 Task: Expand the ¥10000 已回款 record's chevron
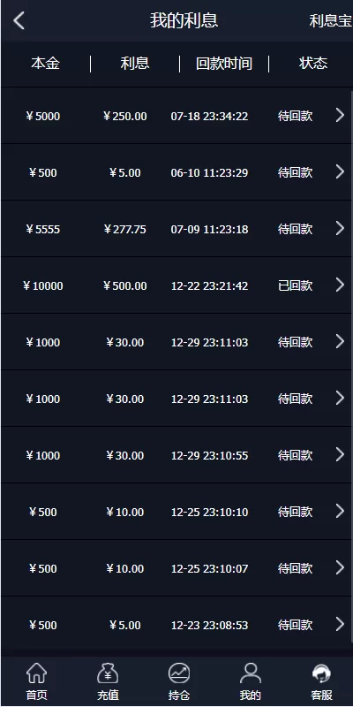point(340,285)
